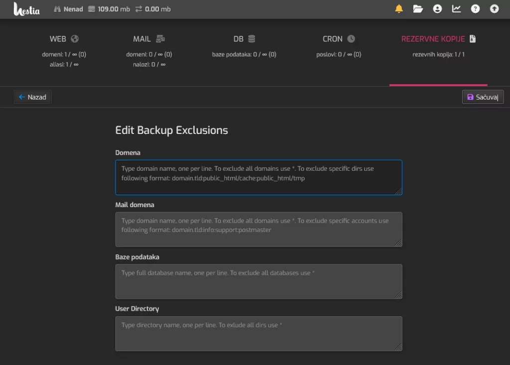
Task: Open the file manager folder icon
Action: (418, 9)
